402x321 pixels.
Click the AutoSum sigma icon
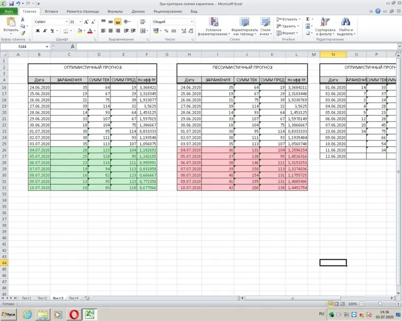coord(308,19)
